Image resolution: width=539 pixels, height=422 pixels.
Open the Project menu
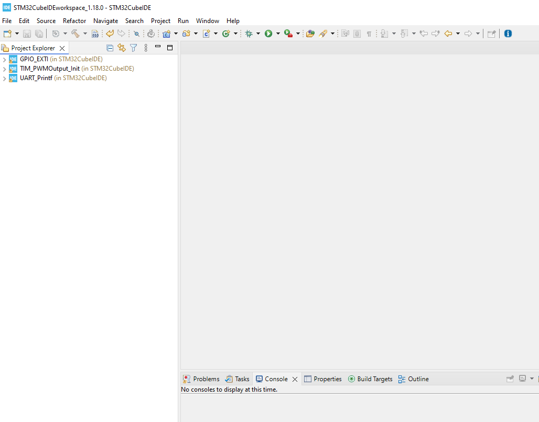coord(160,21)
